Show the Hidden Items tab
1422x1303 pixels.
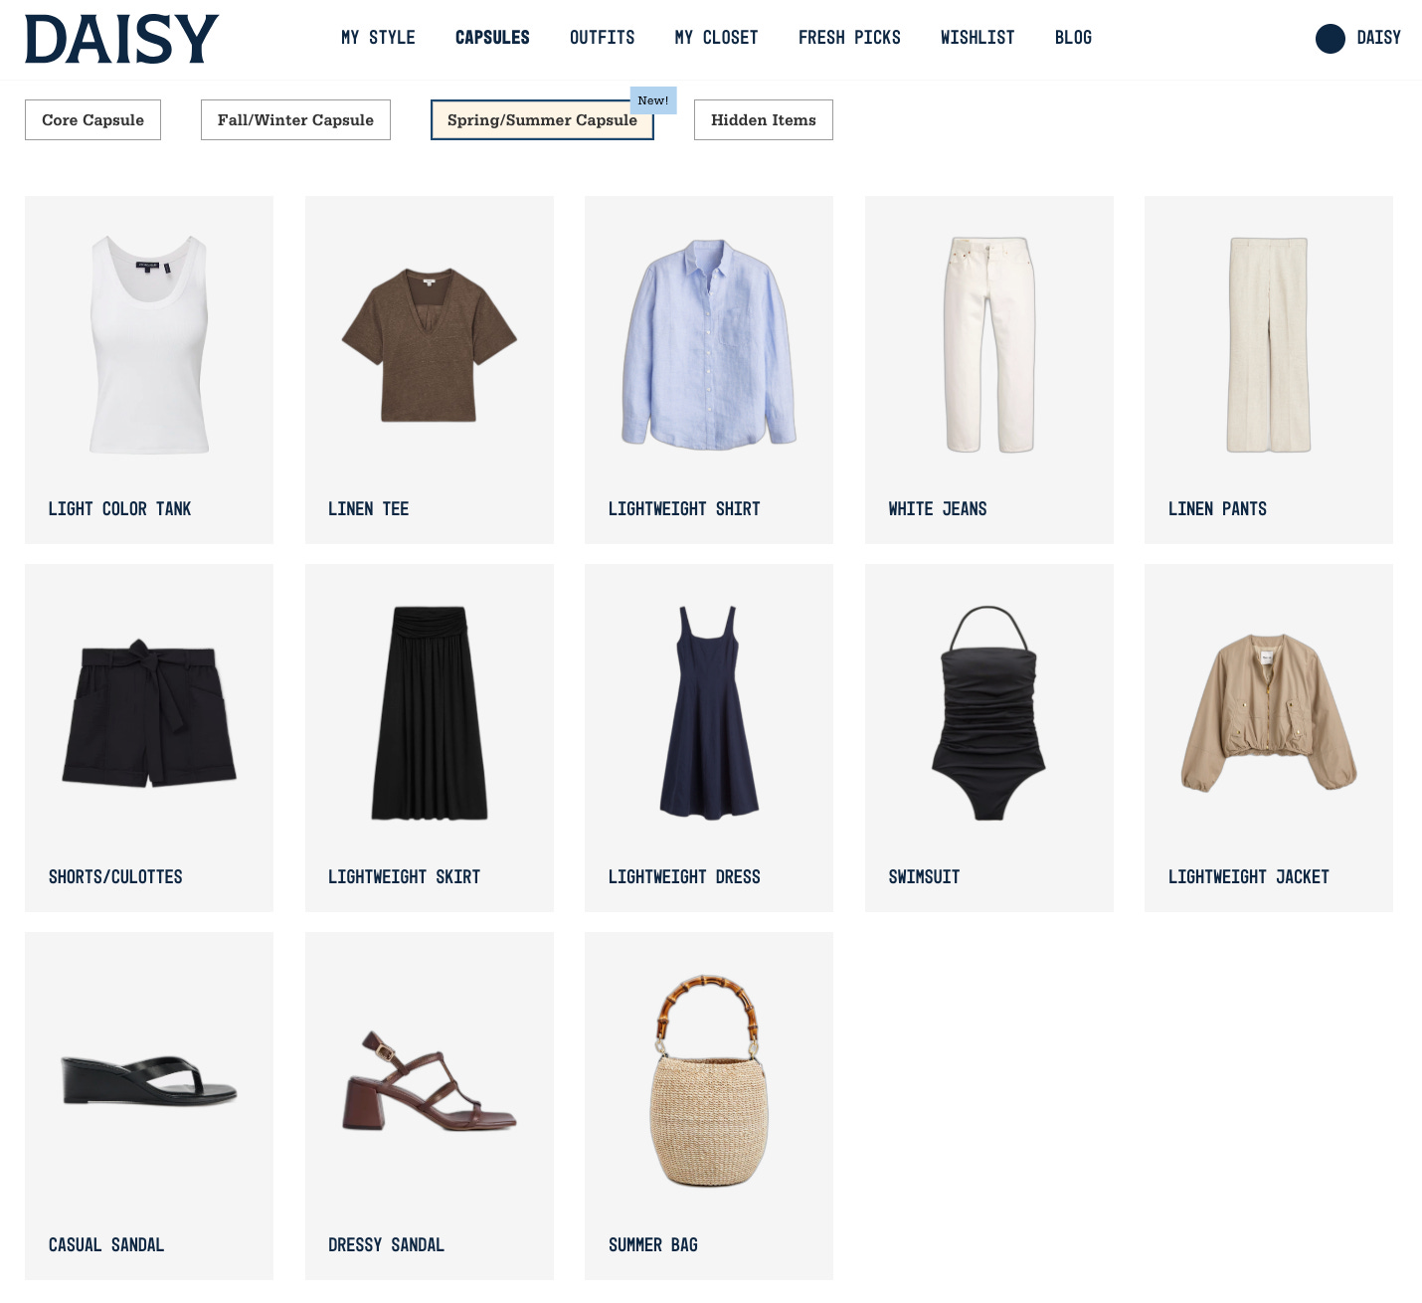pos(763,119)
